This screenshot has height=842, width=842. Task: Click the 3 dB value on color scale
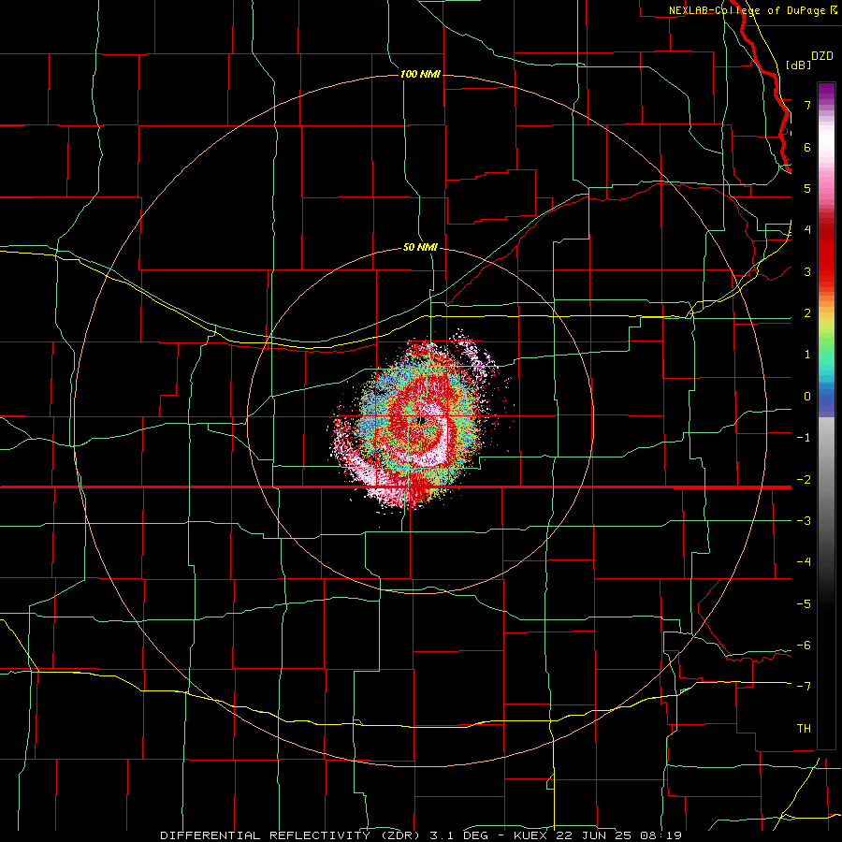807,271
